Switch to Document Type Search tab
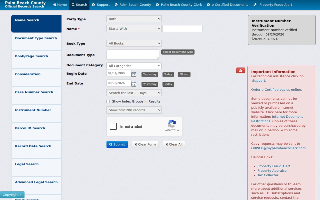Image resolution: width=320 pixels, height=200 pixels. click(36, 42)
